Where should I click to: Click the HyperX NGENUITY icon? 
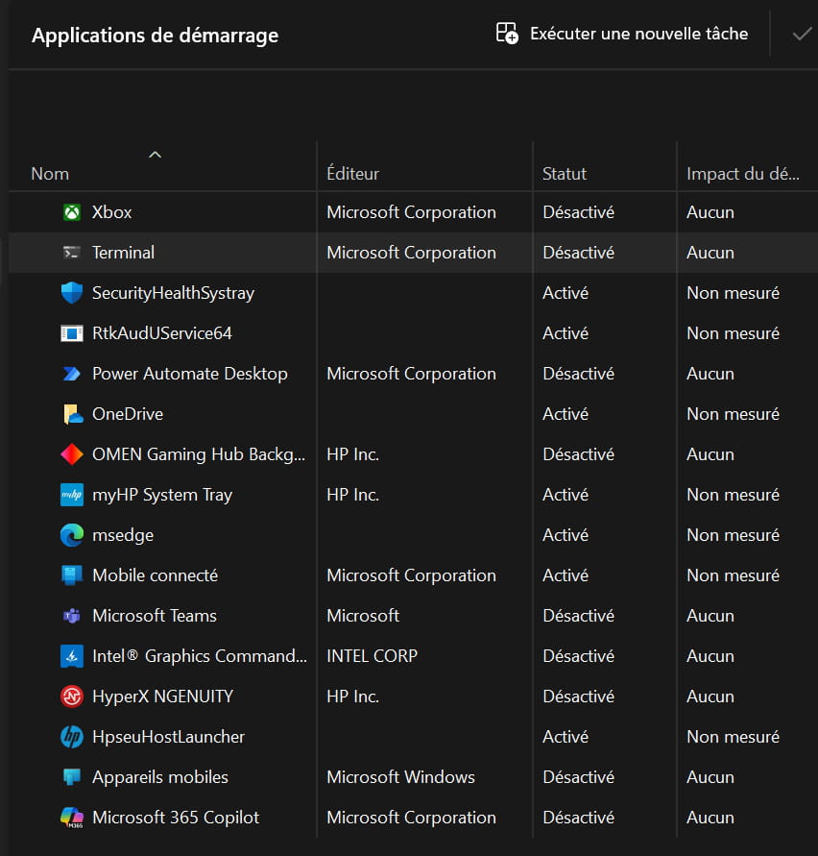click(x=71, y=697)
